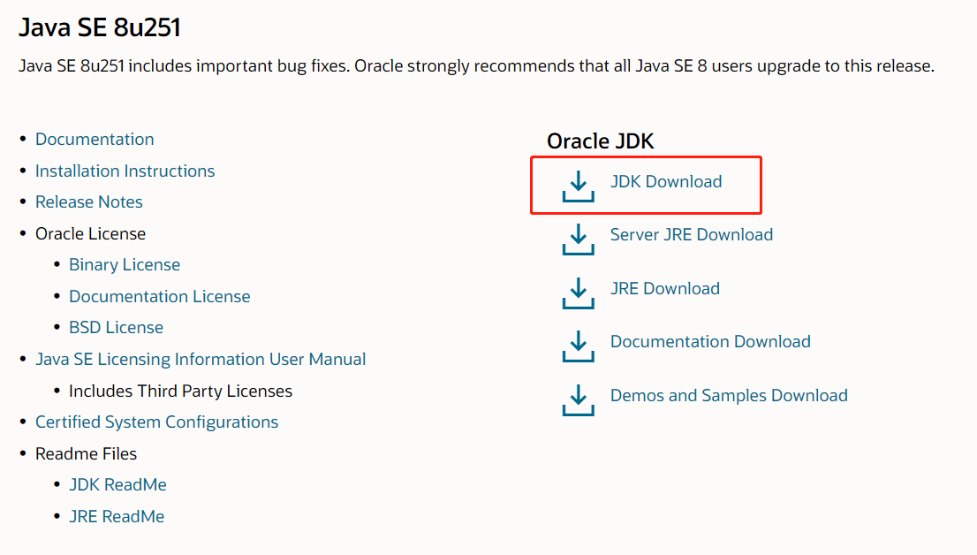Open Demos and Samples Download link

[x=729, y=395]
